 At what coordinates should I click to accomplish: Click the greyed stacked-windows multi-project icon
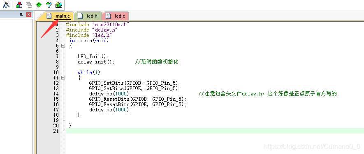(29, 5)
